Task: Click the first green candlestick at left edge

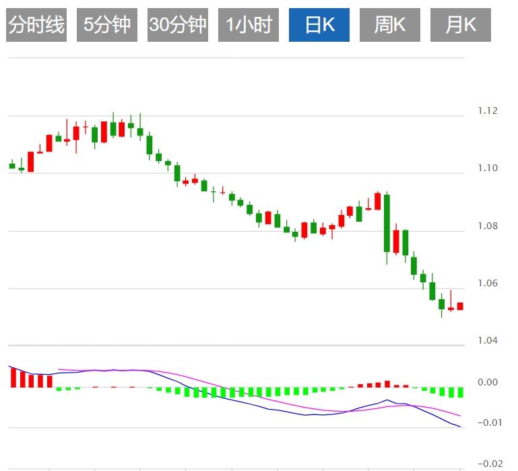Action: pos(12,165)
